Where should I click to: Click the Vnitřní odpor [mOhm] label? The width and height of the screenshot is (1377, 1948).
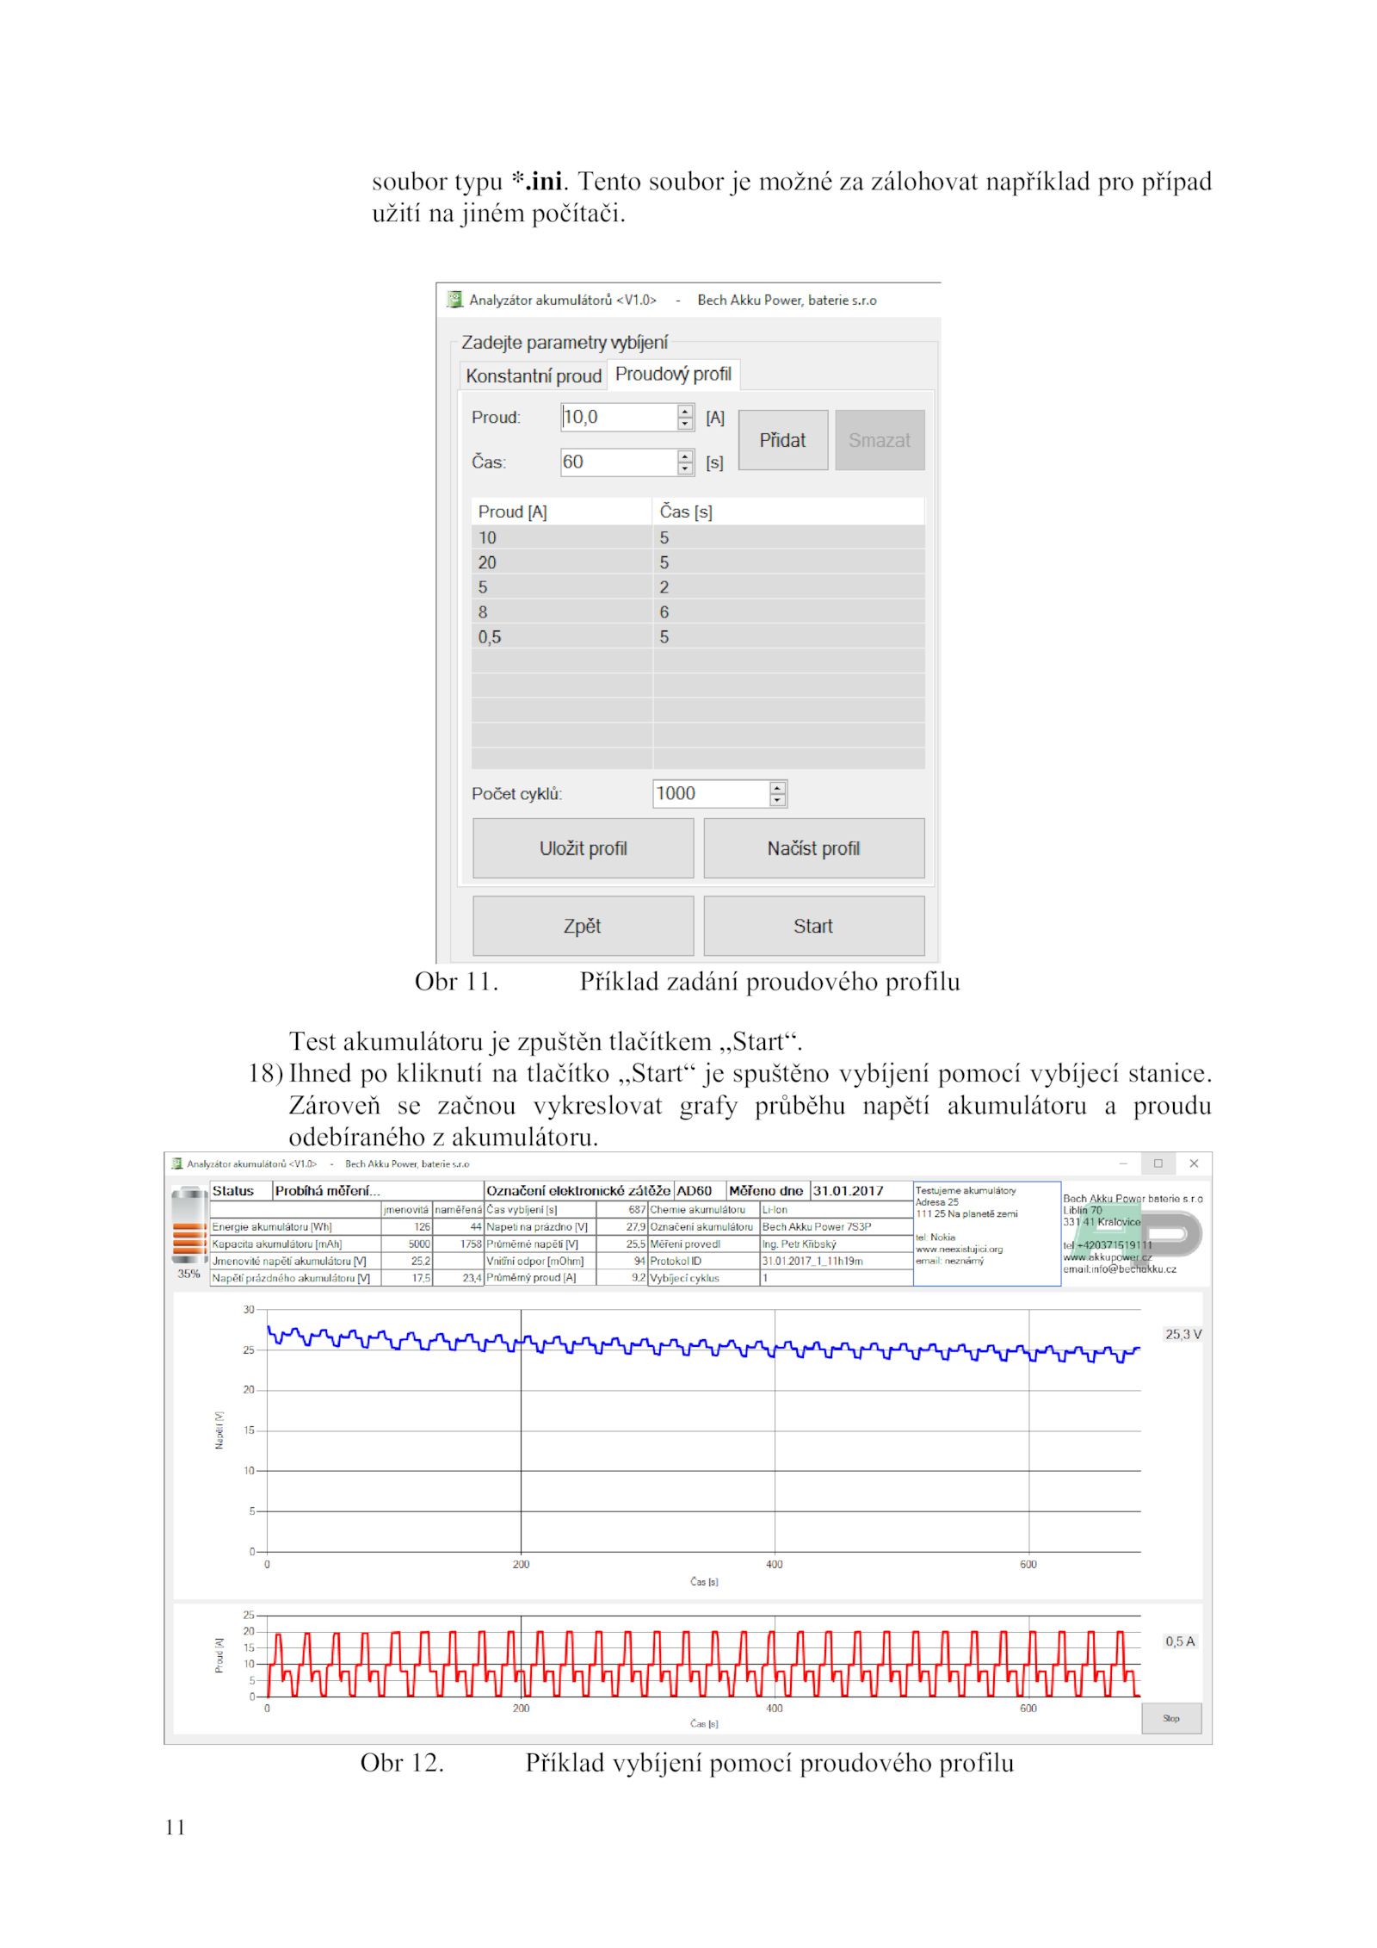[x=540, y=1261]
